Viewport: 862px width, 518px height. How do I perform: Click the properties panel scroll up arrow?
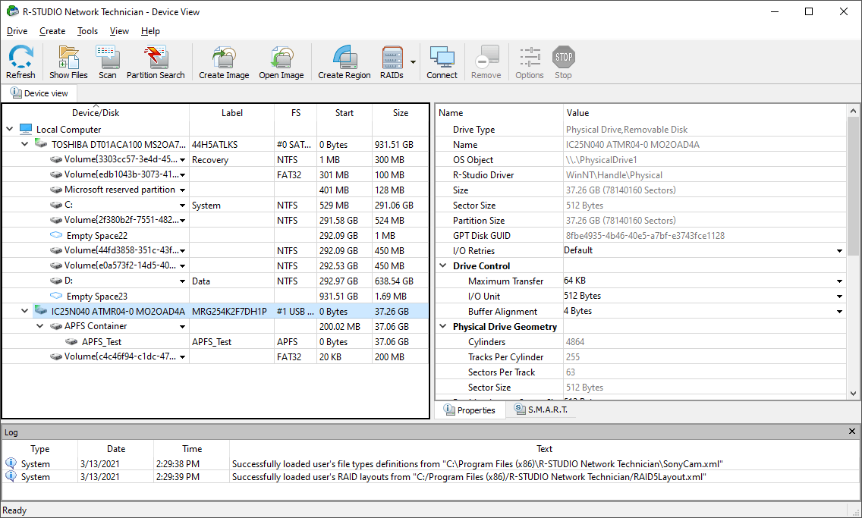pyautogui.click(x=853, y=111)
